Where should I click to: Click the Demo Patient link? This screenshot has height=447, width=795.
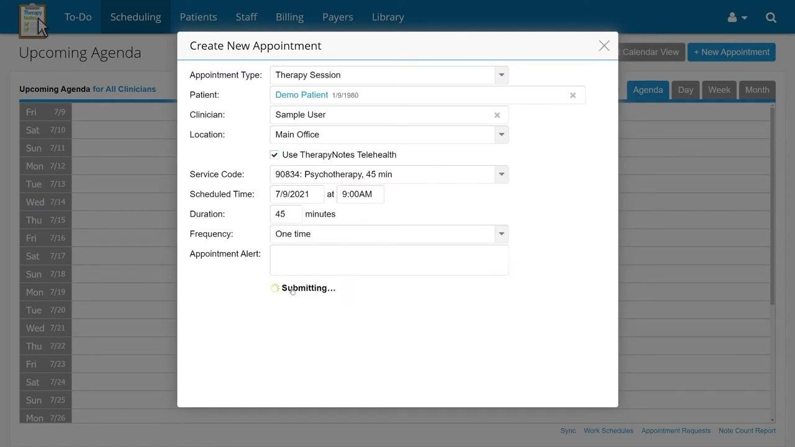(301, 95)
